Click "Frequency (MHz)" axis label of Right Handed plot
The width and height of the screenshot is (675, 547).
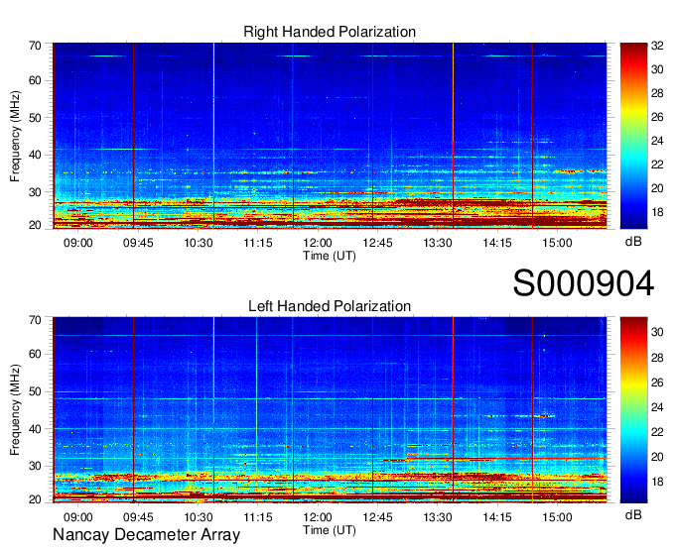point(15,136)
